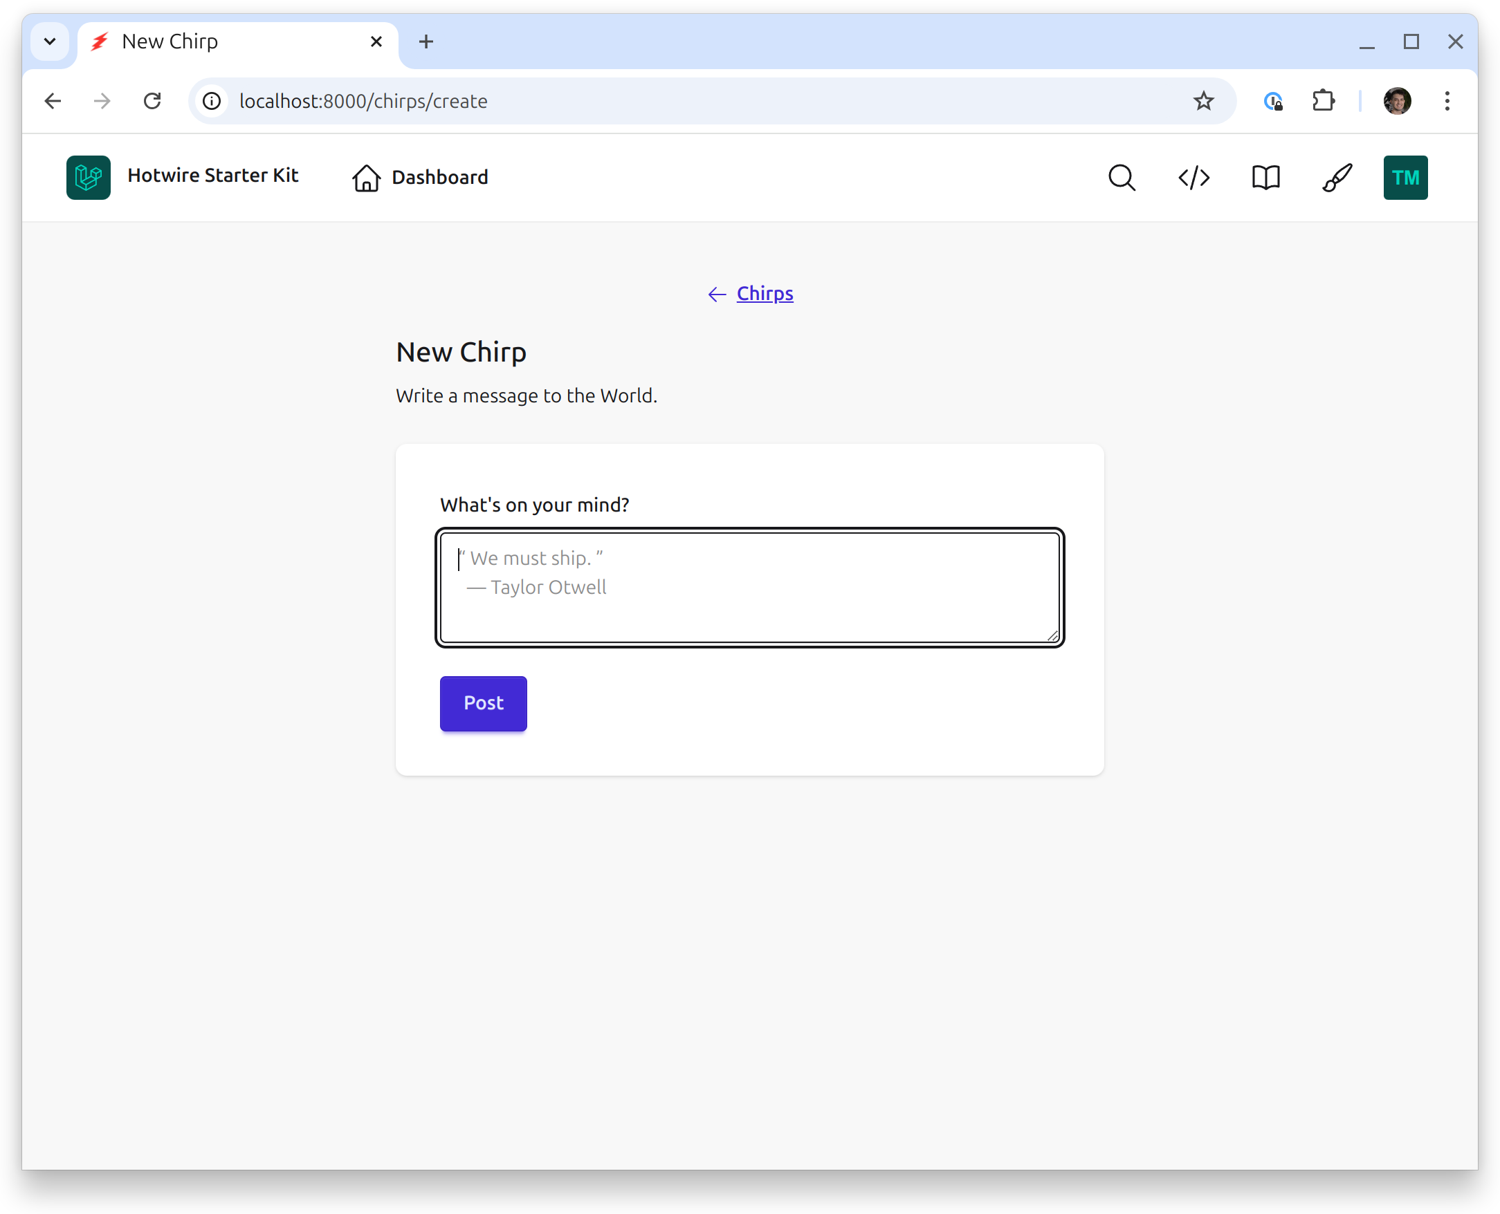Toggle the bookmark star for this page
The image size is (1500, 1214).
click(1202, 101)
